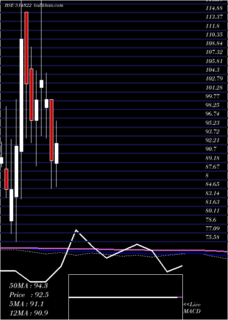Click the tallest red candlestick near 114.88

(x=26, y=48)
